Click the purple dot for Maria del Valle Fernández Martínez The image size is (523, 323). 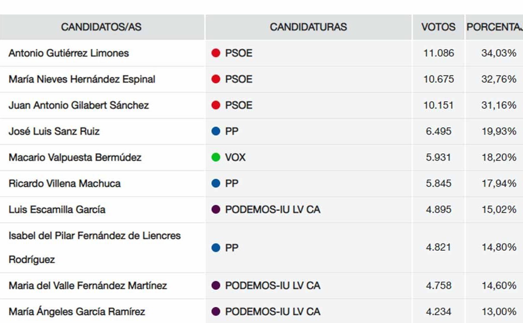[215, 286]
